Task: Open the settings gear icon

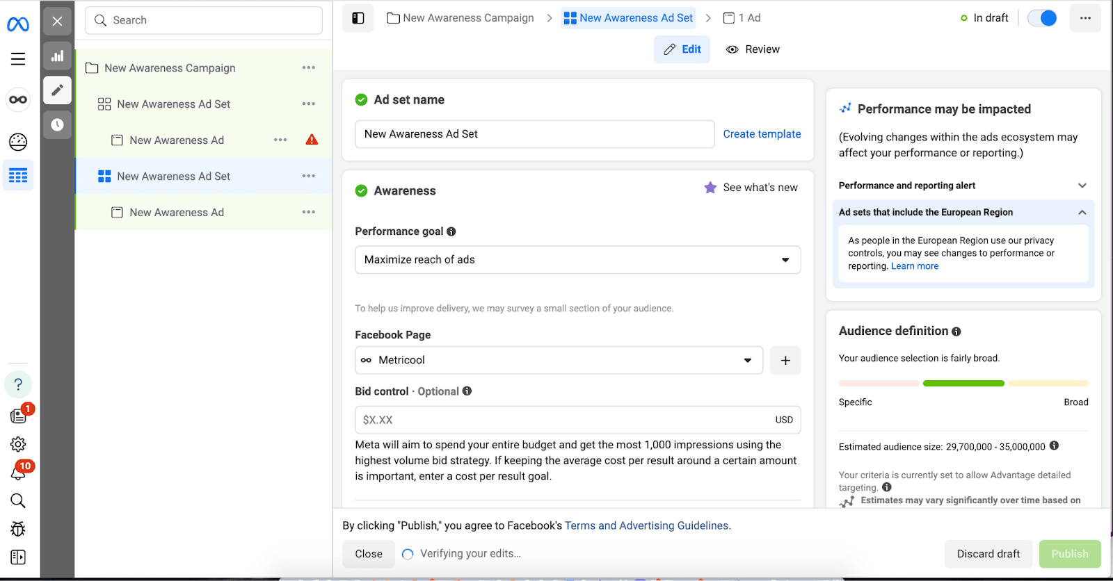Action: pos(18,444)
